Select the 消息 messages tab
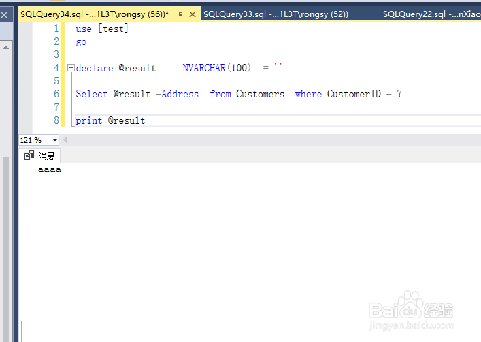Image resolution: width=481 pixels, height=342 pixels. click(39, 156)
